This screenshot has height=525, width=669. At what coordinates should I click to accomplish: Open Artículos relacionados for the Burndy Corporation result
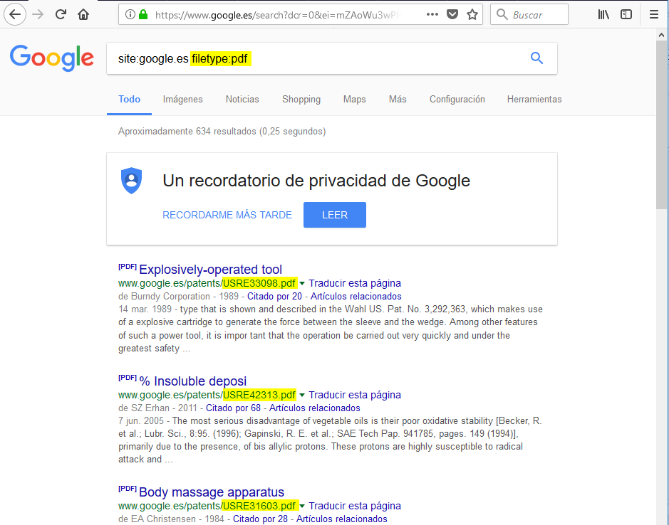pyautogui.click(x=356, y=296)
